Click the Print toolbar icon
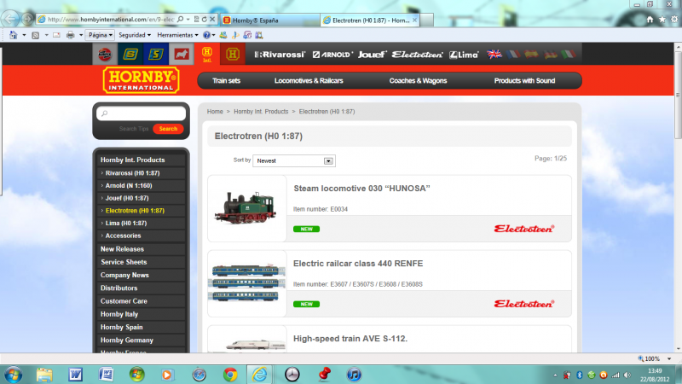The height and width of the screenshot is (384, 682). coord(70,35)
